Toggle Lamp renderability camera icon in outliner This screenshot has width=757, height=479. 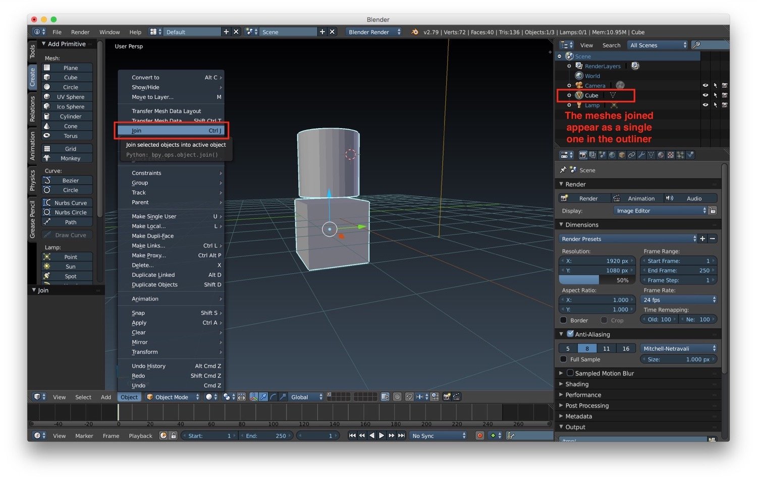(725, 105)
